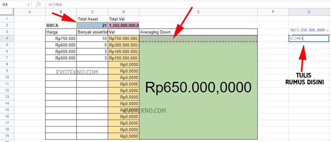331x142 pixels.
Task: Click the large green Rp650.000,0000 cell
Action: [x=198, y=90]
